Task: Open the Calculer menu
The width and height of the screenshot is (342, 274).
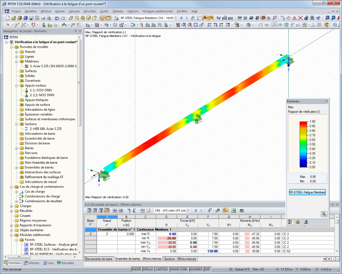Action: 74,11
